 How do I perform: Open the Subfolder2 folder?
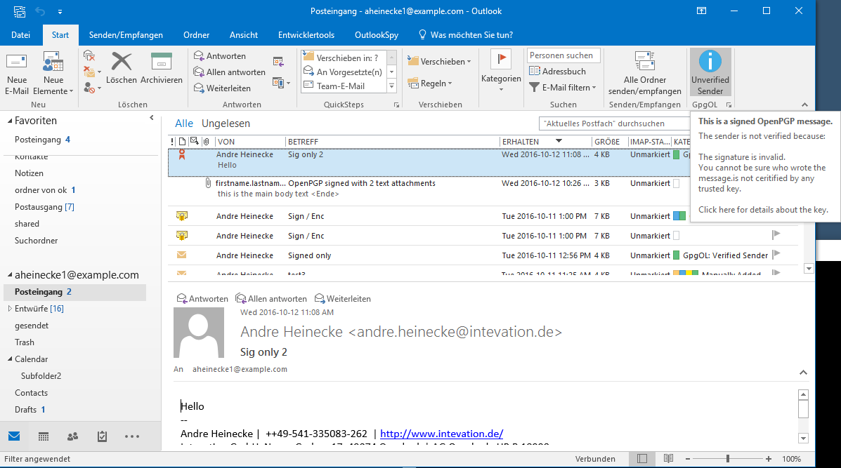tap(41, 376)
